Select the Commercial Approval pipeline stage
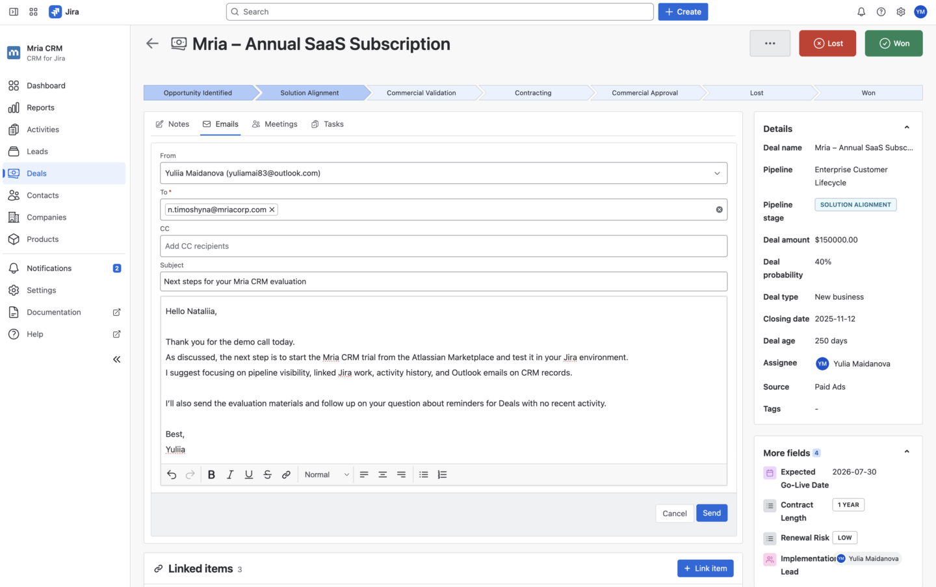The image size is (936, 587). tap(645, 93)
